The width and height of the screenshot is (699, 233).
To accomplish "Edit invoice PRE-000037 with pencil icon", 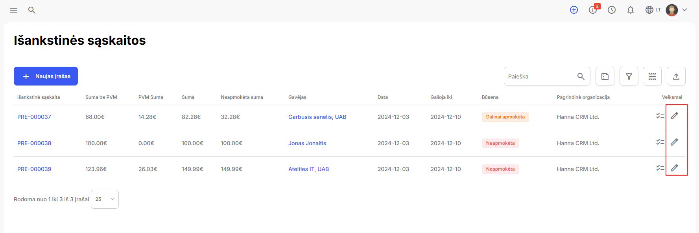I will point(674,116).
